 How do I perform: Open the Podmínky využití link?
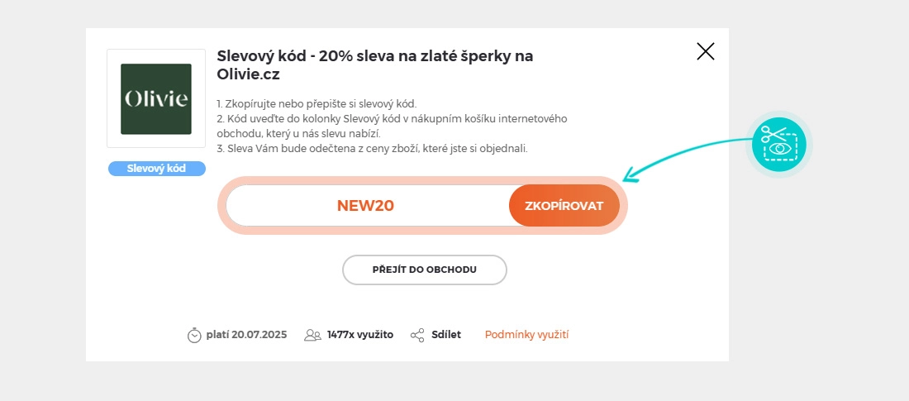526,335
